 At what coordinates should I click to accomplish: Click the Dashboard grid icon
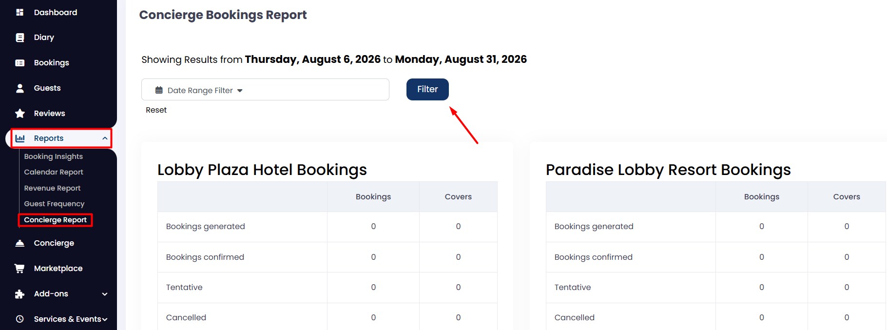click(x=20, y=12)
